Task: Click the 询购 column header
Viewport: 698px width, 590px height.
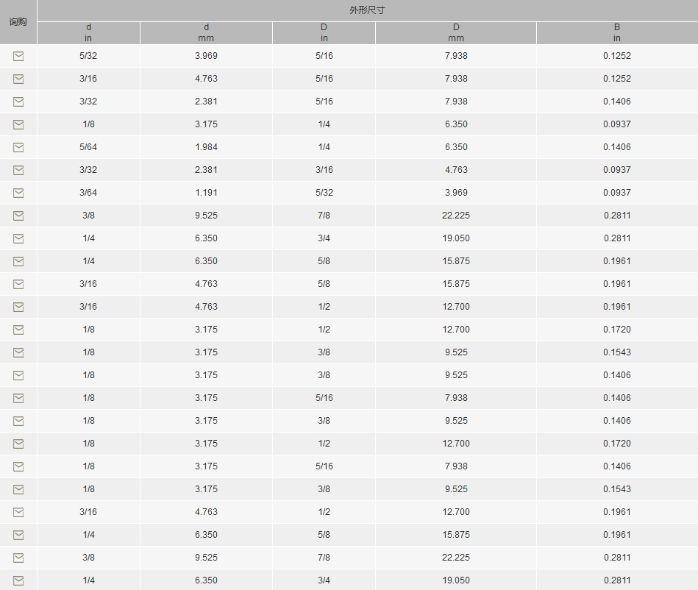Action: pos(18,22)
